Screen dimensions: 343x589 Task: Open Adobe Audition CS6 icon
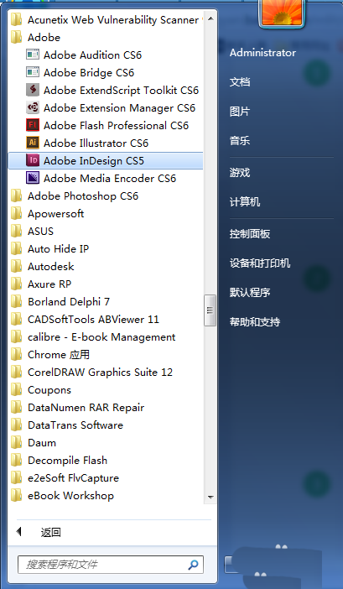pyautogui.click(x=33, y=55)
